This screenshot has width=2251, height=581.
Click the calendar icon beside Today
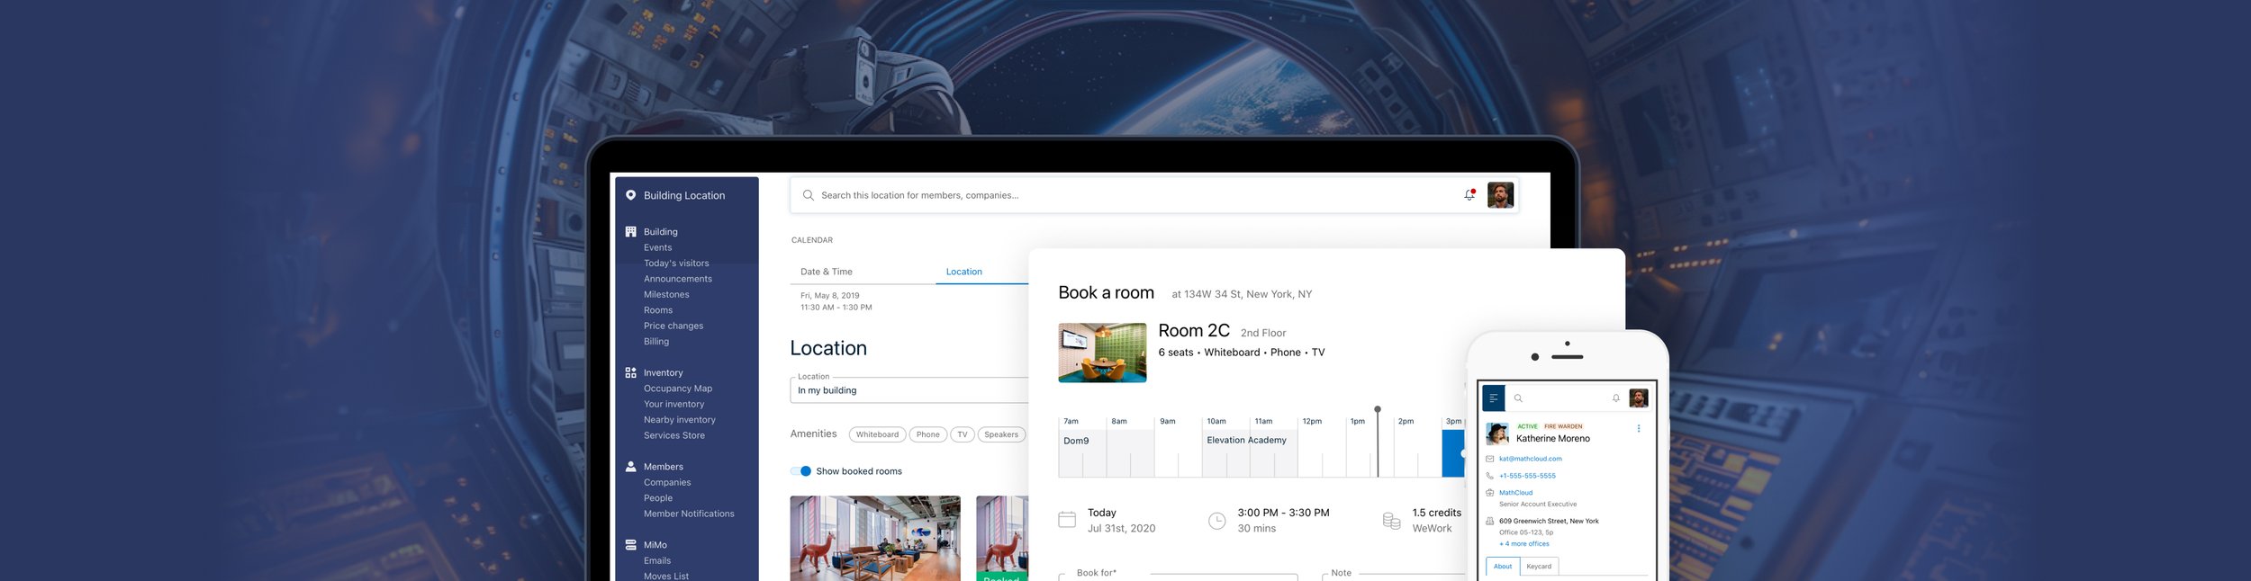tap(1067, 520)
